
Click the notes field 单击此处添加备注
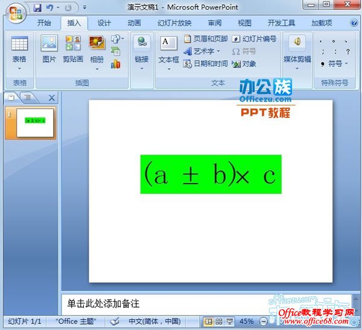(x=103, y=304)
